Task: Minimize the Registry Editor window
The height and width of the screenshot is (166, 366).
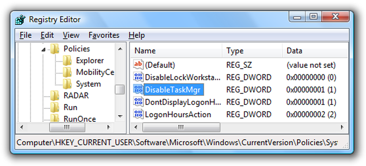Action: pos(298,17)
